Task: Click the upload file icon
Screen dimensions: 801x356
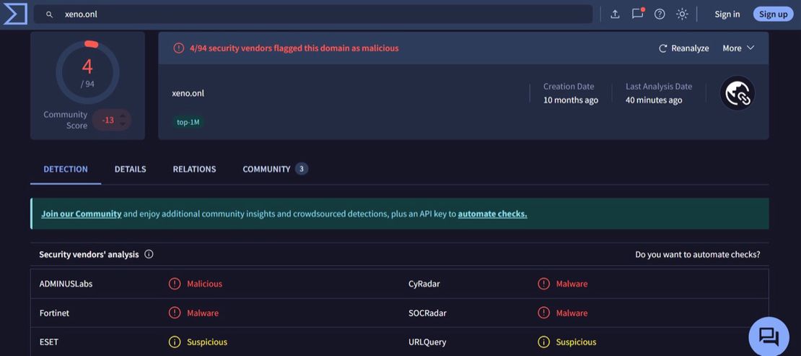Action: click(x=615, y=14)
